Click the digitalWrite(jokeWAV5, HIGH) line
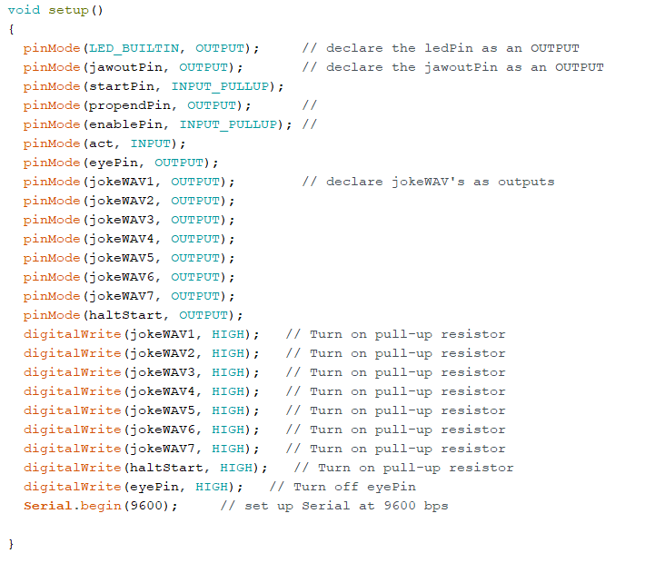 click(x=141, y=411)
